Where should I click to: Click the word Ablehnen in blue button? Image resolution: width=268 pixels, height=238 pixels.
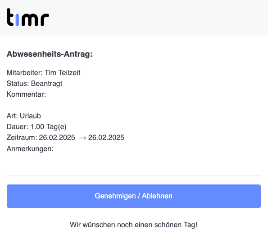[157, 196]
